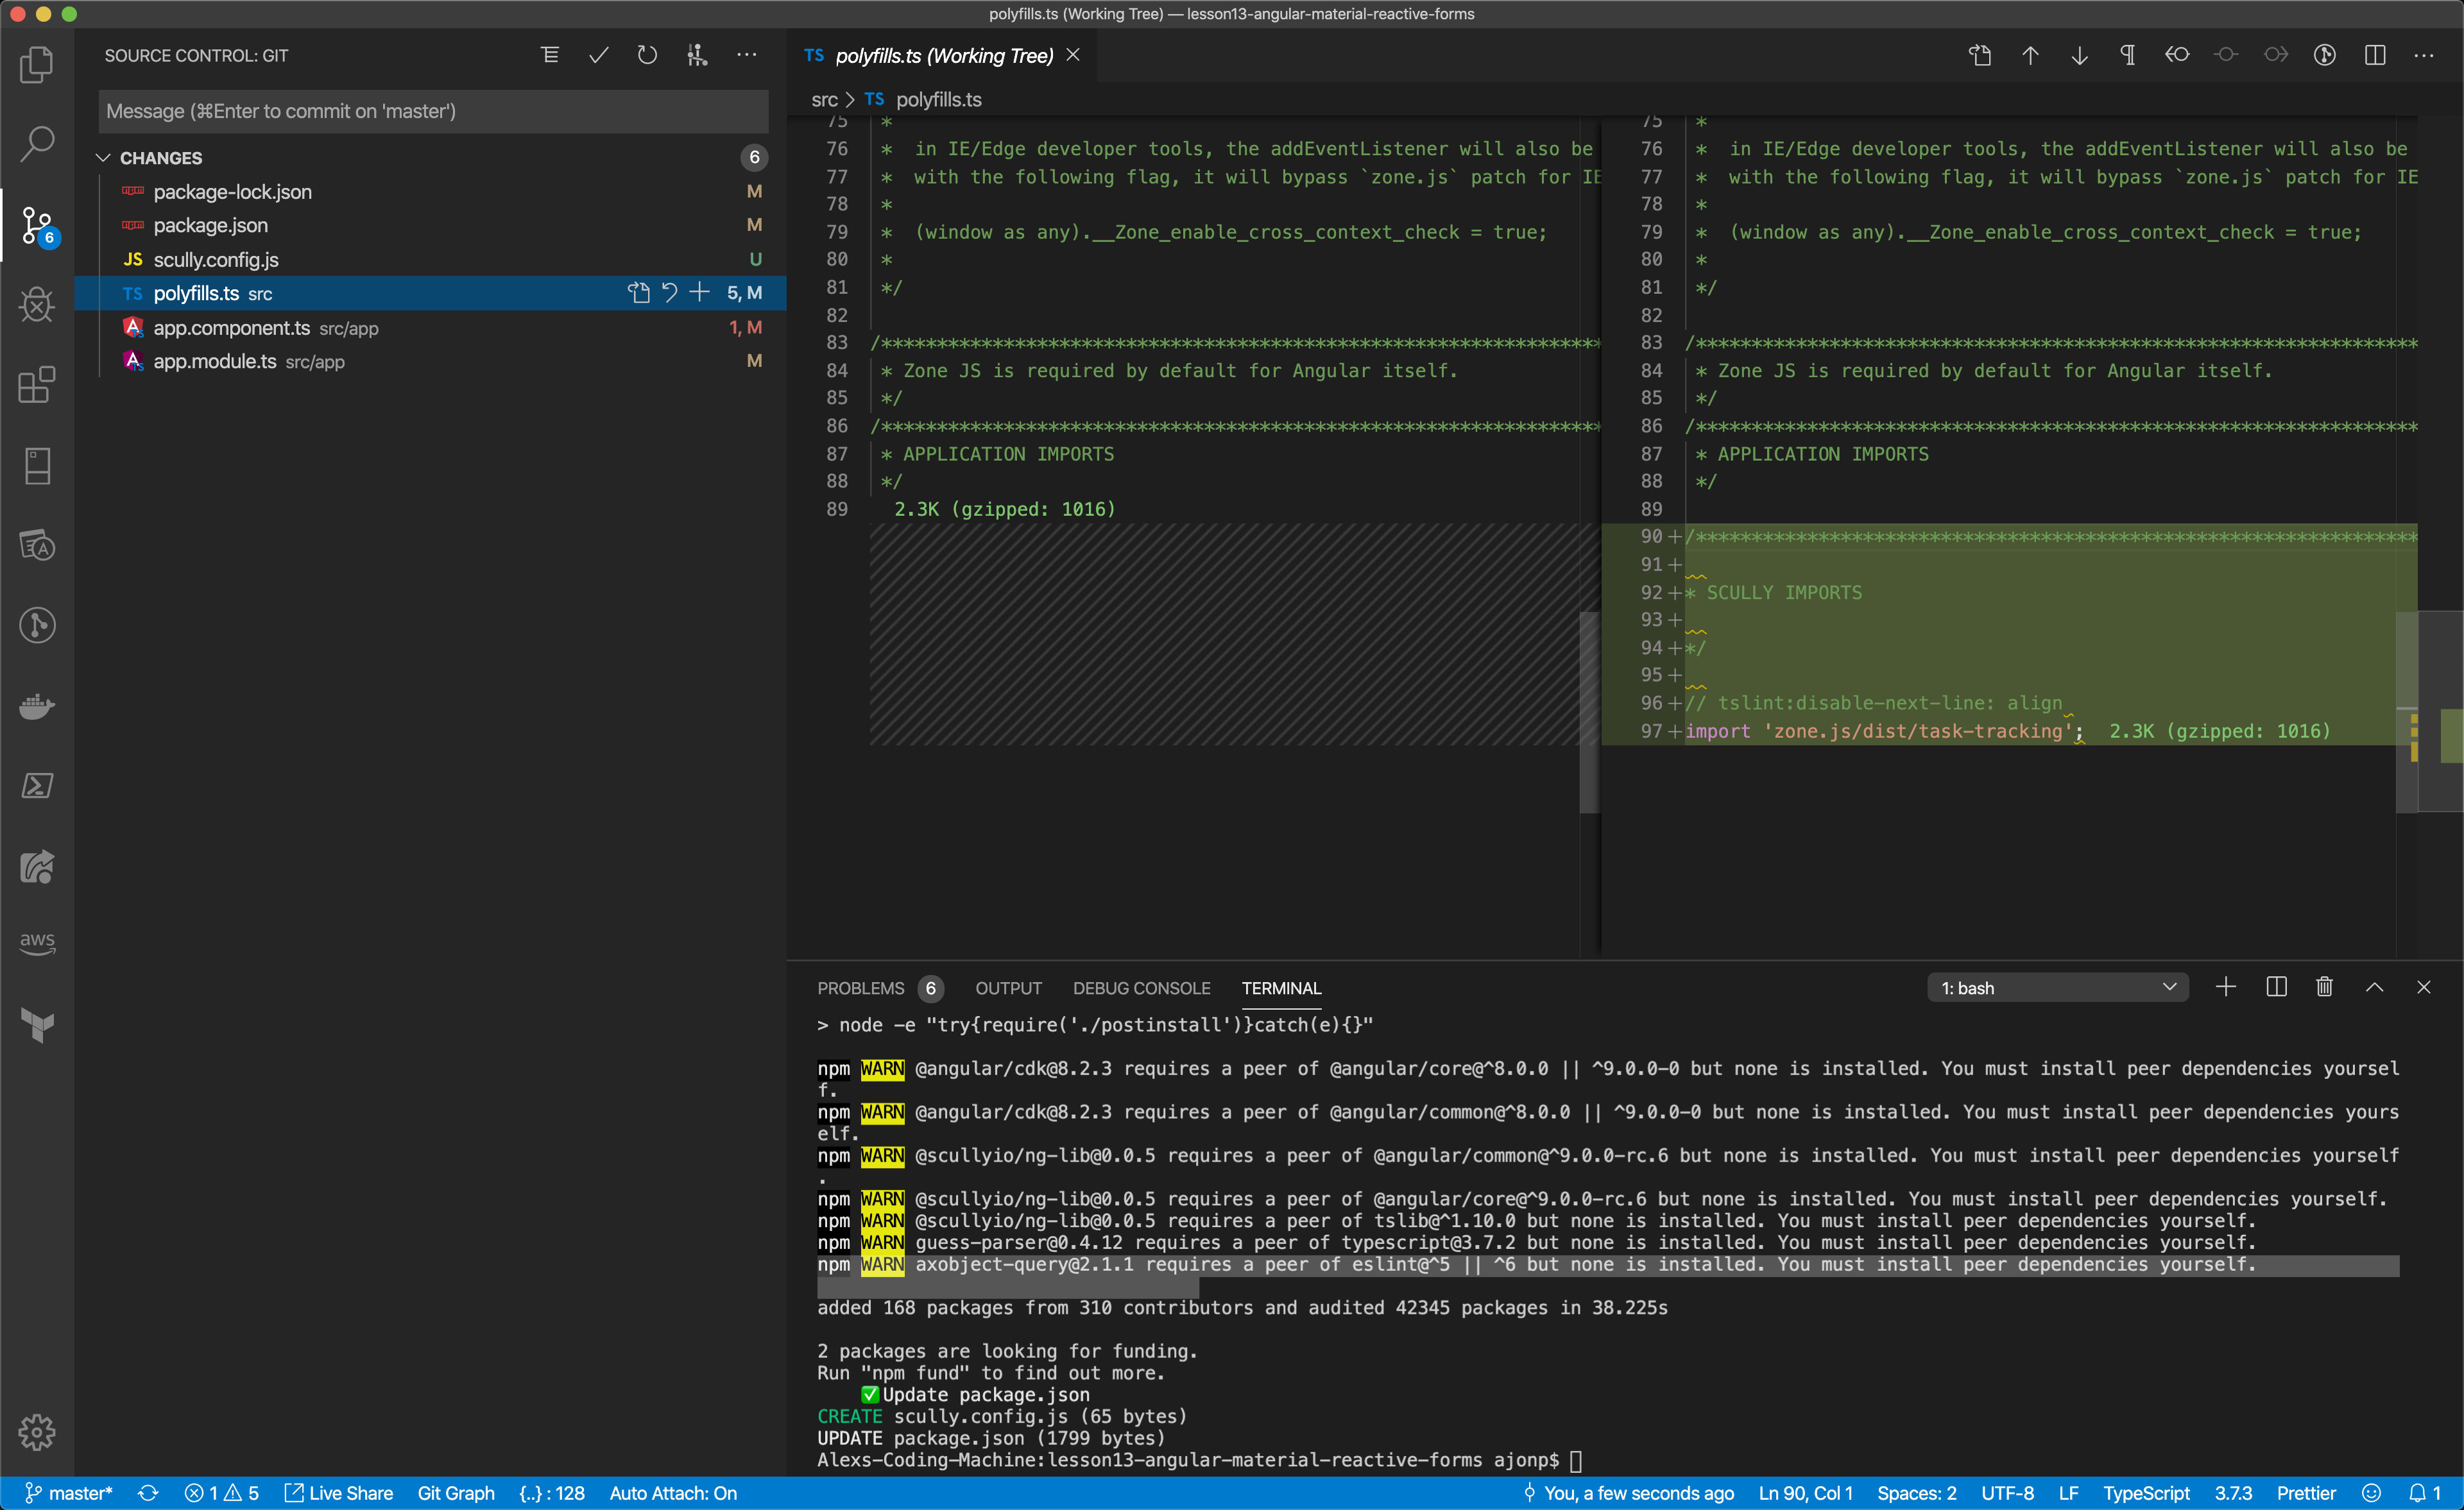Click src in the breadcrumb path
Screen dimensions: 2464x1510
824,99
